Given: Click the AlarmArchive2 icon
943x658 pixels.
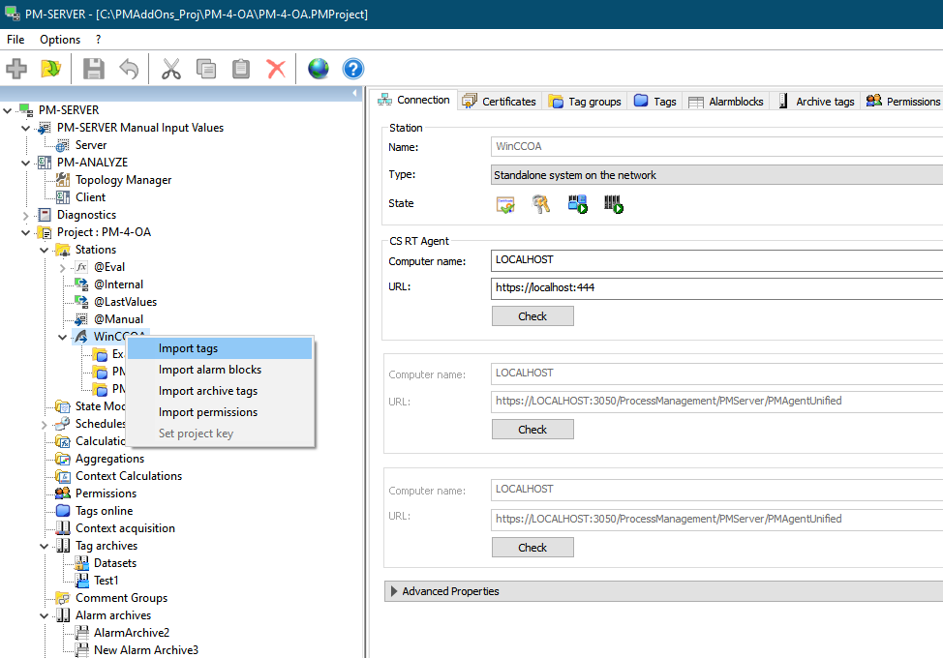Looking at the screenshot, I should [81, 633].
